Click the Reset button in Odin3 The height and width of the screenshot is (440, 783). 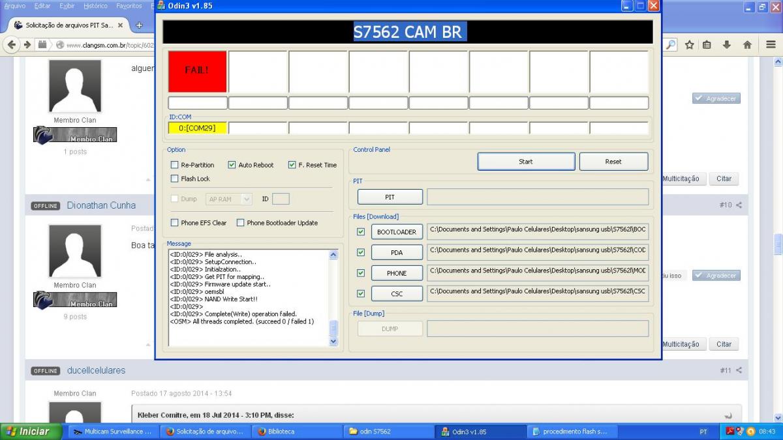(x=613, y=162)
